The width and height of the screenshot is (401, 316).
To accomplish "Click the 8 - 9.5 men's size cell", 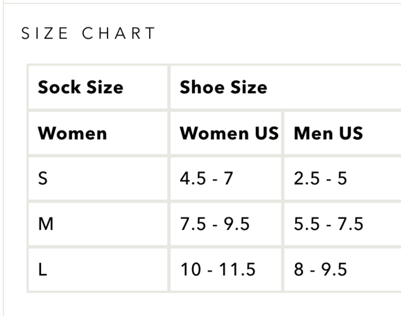I will pyautogui.click(x=320, y=270).
